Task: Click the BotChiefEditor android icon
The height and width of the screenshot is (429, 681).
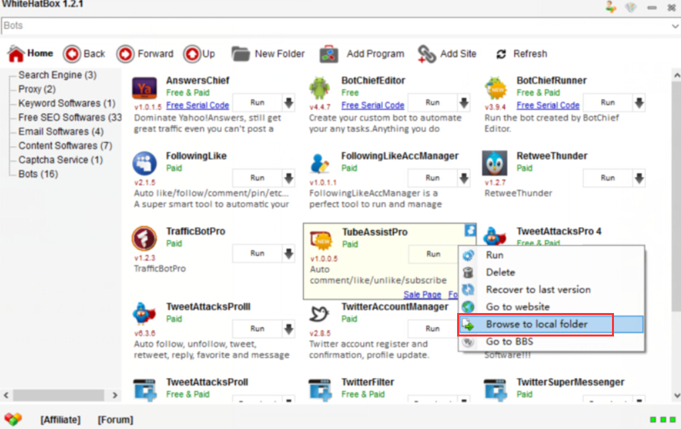Action: (x=320, y=88)
